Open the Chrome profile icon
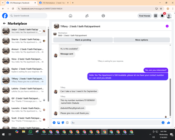The width and height of the screenshot is (175, 140). tap(168, 9)
